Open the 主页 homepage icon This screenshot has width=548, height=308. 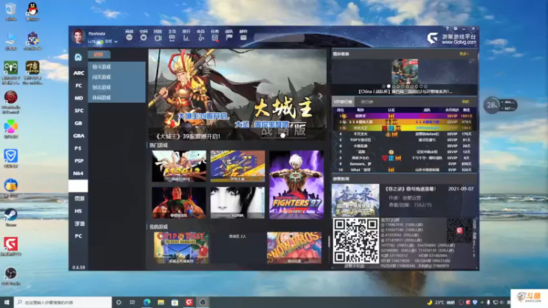172,38
